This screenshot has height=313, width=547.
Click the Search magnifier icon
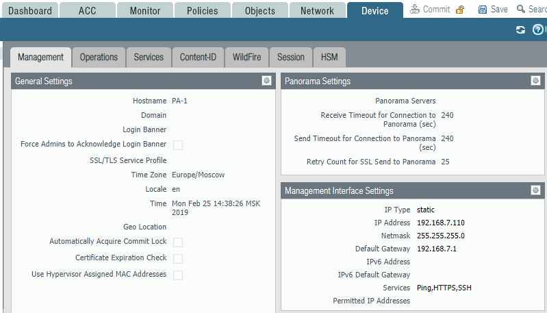pos(522,10)
